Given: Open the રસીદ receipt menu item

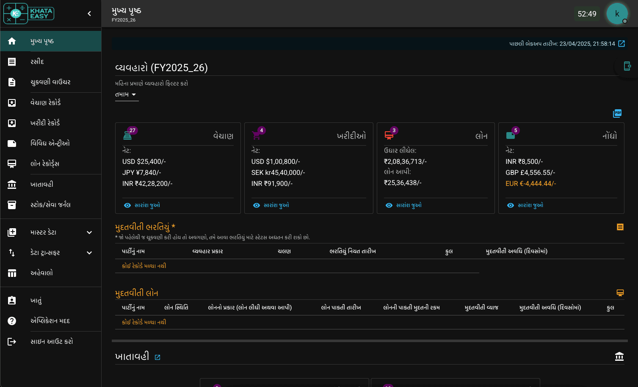Looking at the screenshot, I should coord(51,62).
